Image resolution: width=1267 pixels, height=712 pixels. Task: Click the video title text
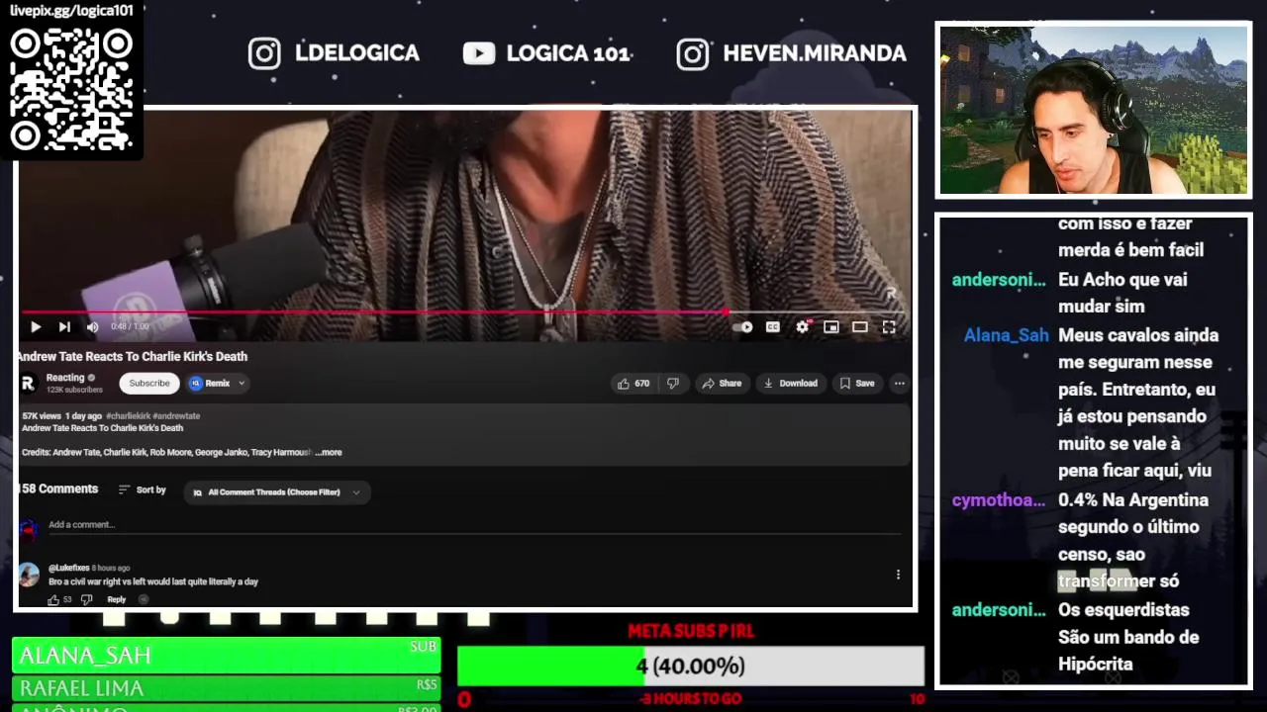click(133, 357)
